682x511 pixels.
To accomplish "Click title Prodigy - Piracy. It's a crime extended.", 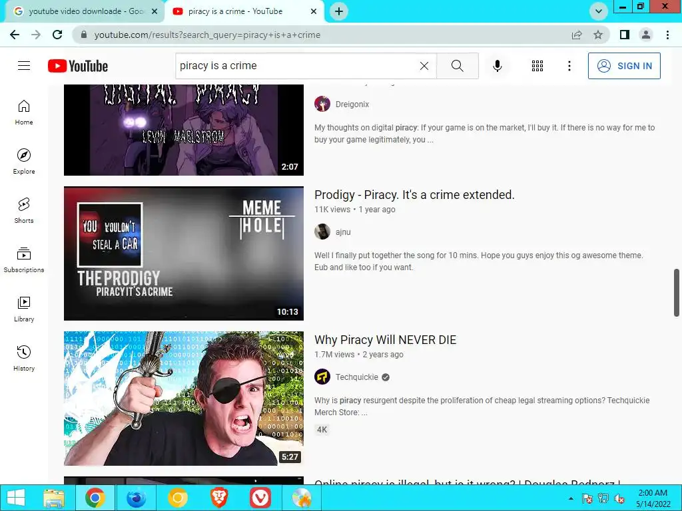I will coord(414,195).
